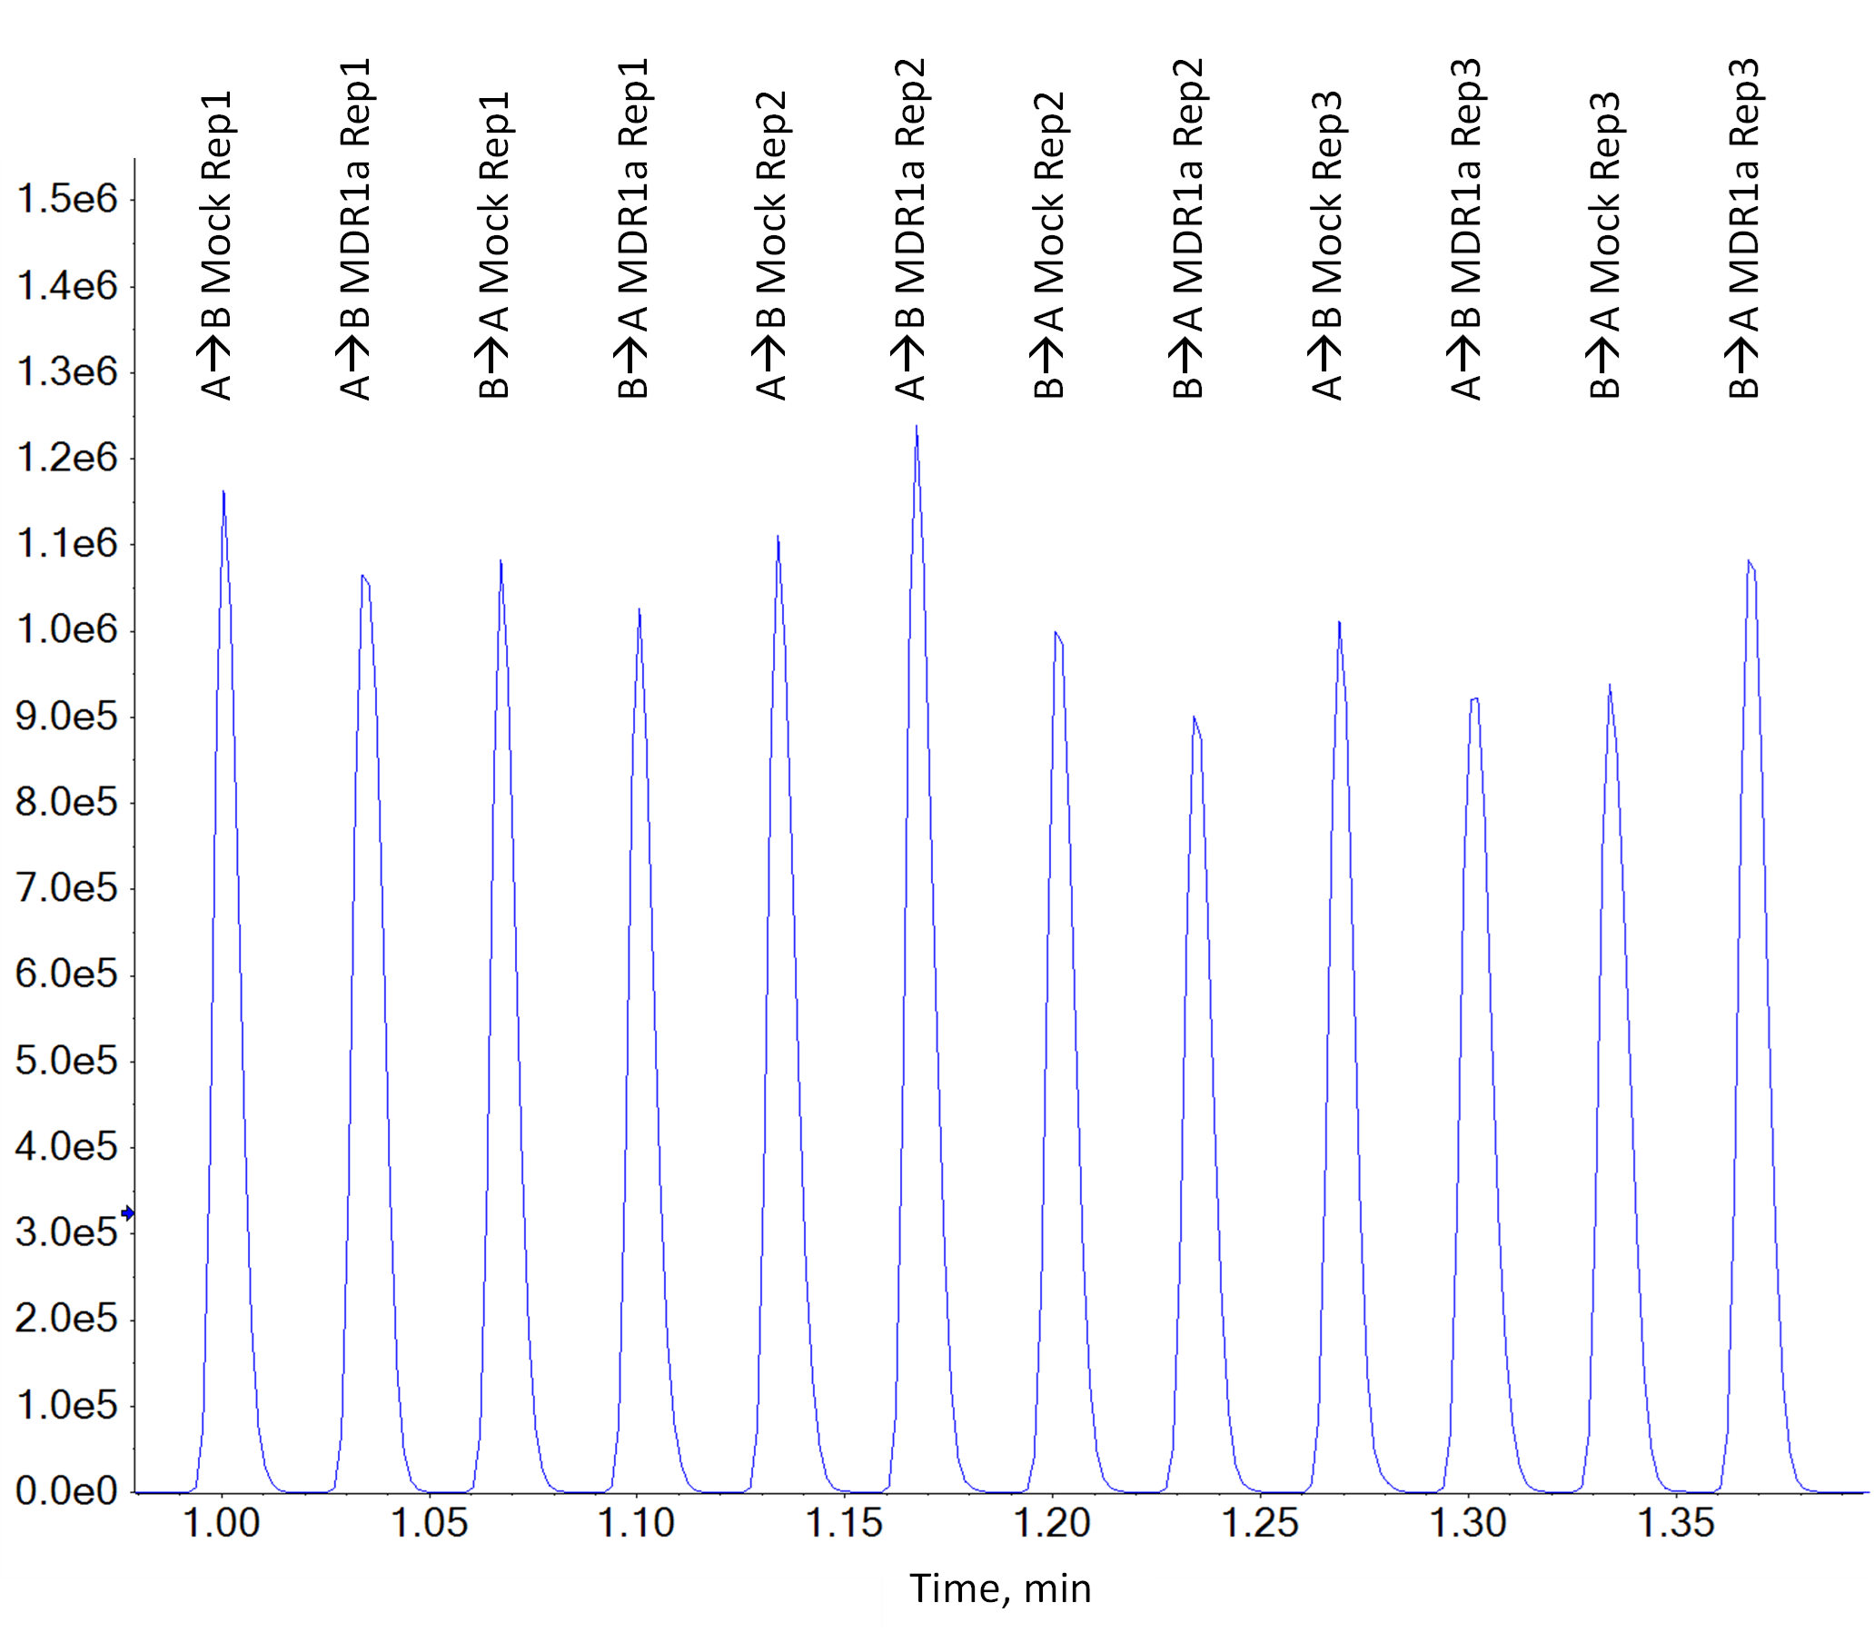Select the 'A→B MDR1a Rep2' peak label
Viewport: 1874px width, 1642px height.
click(x=911, y=229)
